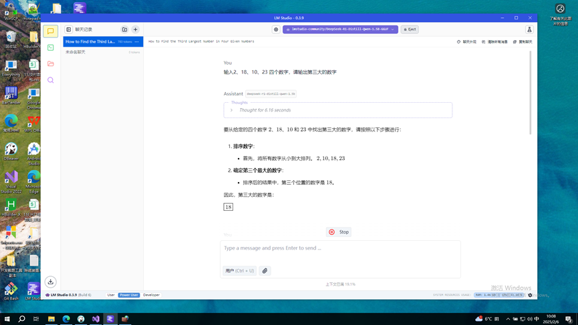
Task: Open the BarTender desktop shortcut
Action: [x=11, y=95]
